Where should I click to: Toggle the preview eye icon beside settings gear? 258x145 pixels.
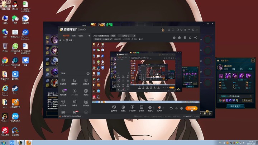tap(176, 108)
